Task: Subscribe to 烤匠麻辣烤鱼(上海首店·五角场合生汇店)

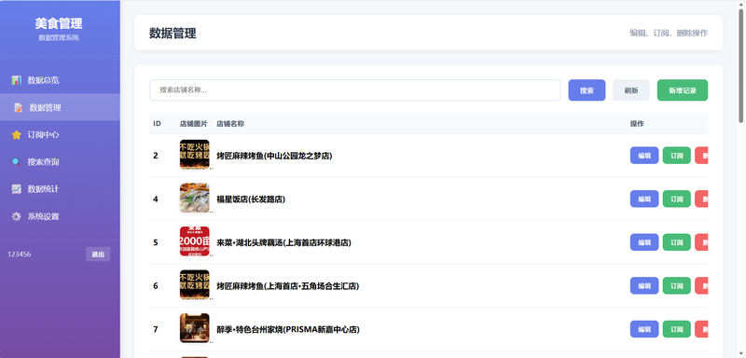Action: coord(677,285)
